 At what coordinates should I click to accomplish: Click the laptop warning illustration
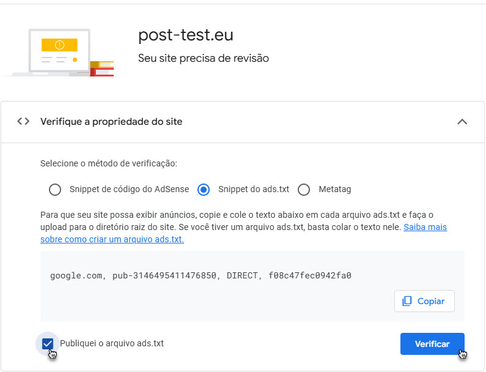click(59, 53)
